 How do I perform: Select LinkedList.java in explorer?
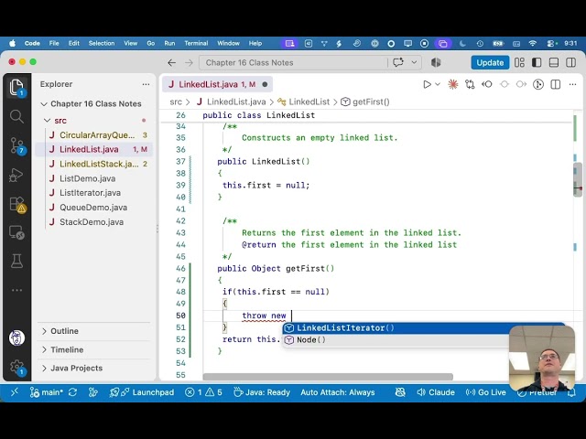pyautogui.click(x=93, y=149)
